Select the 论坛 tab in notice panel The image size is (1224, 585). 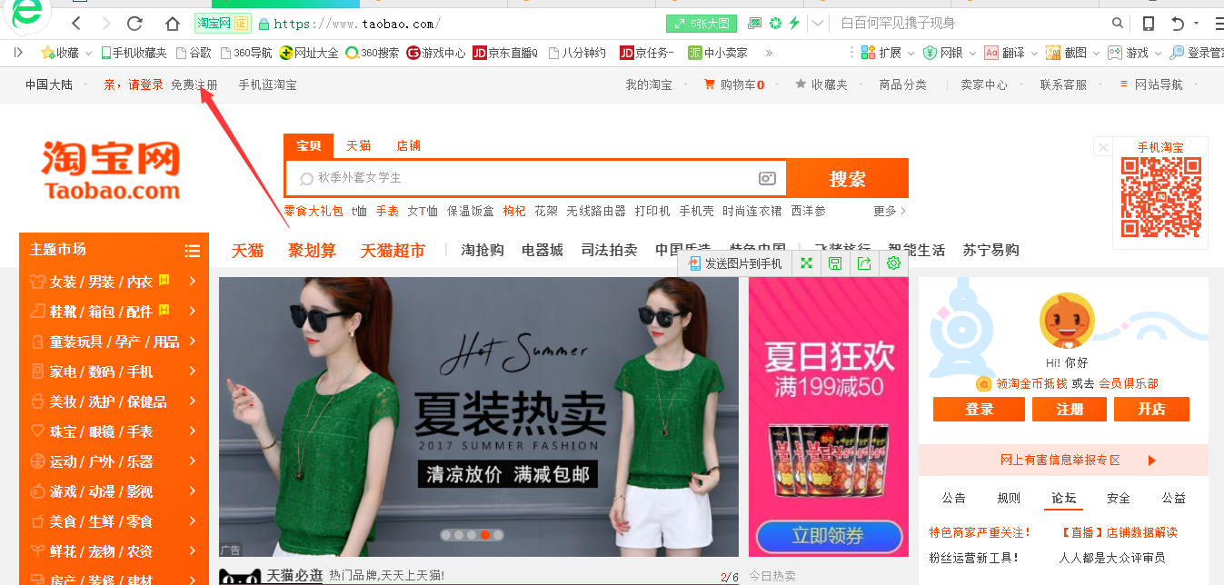(x=1063, y=498)
